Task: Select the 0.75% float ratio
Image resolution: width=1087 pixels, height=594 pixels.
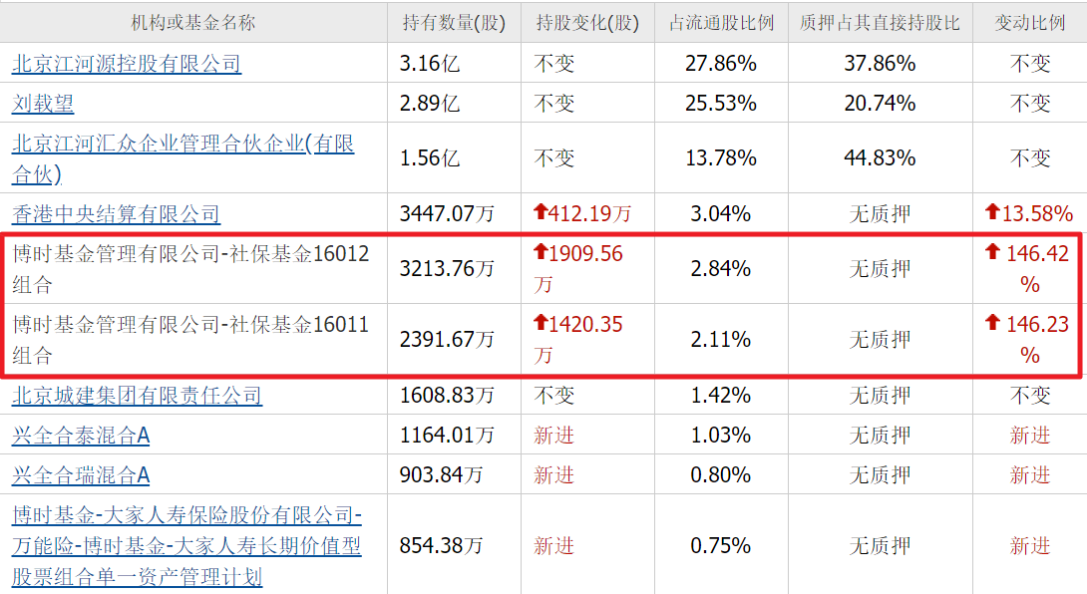Action: (x=721, y=546)
